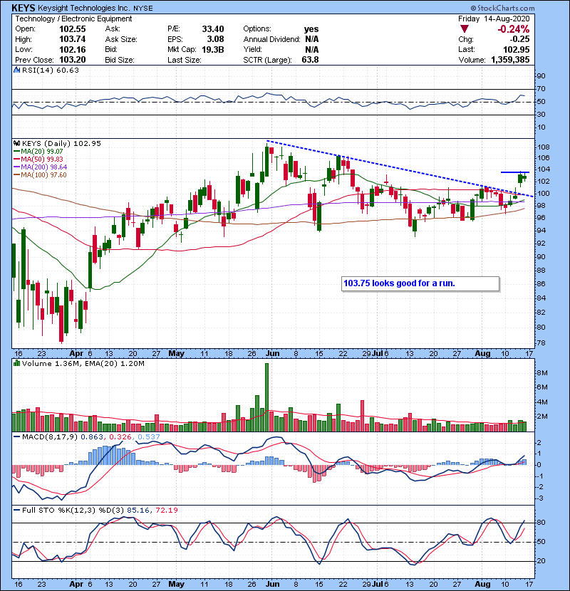Click the MA(50) 99.83 legend entry
Viewport: 570px width, 591px height.
(x=38, y=159)
